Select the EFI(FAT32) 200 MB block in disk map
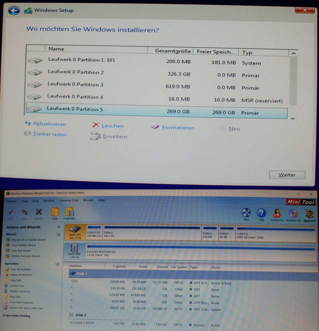319x331 pixels. tap(94, 232)
